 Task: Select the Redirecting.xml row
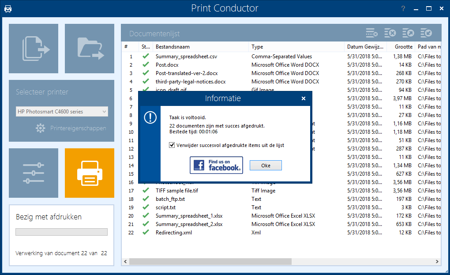(x=174, y=233)
